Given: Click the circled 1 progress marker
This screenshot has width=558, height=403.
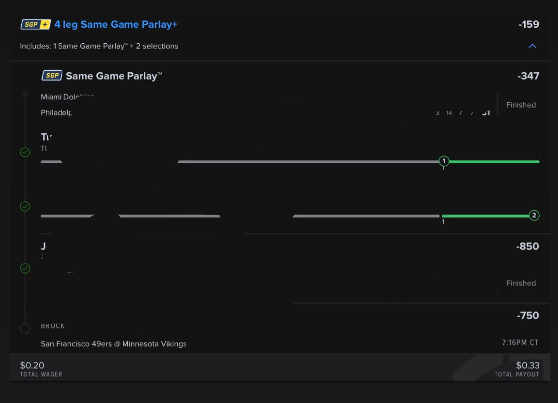Looking at the screenshot, I should (x=444, y=161).
